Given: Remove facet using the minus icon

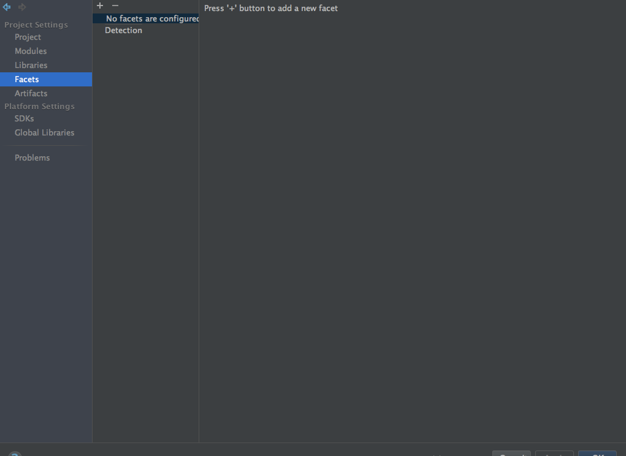Looking at the screenshot, I should [x=115, y=6].
